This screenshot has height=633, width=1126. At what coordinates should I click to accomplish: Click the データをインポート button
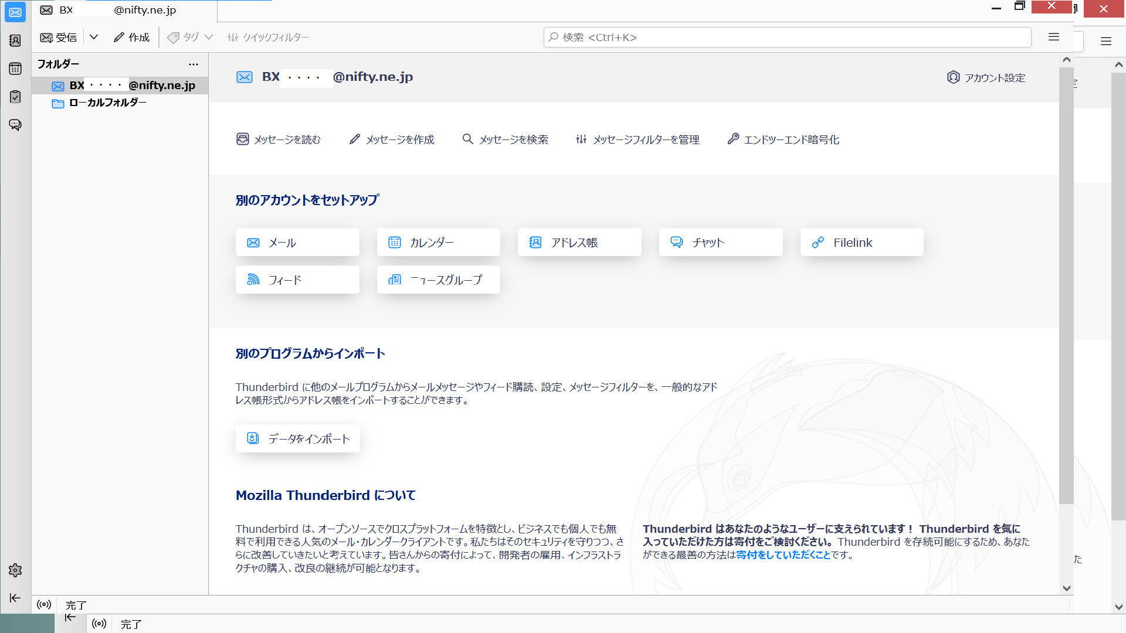298,438
